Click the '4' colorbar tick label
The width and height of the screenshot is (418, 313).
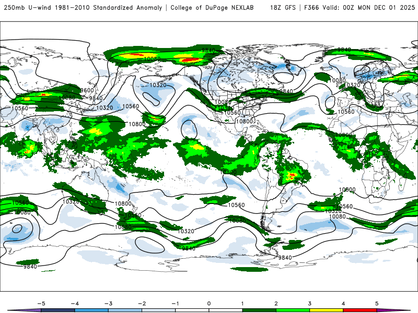(x=343, y=304)
